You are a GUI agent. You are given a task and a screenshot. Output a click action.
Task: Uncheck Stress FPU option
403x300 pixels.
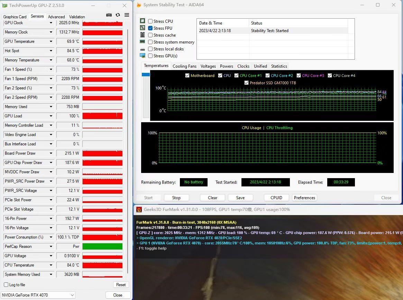[150, 28]
